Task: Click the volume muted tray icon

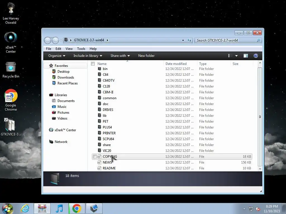Action: [x=258, y=209]
